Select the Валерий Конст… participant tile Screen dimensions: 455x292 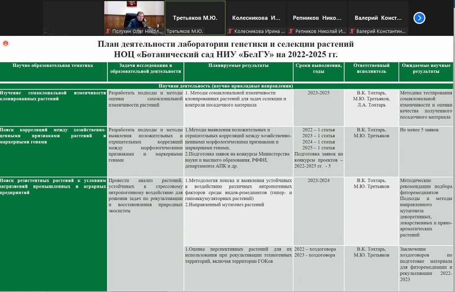click(x=378, y=18)
